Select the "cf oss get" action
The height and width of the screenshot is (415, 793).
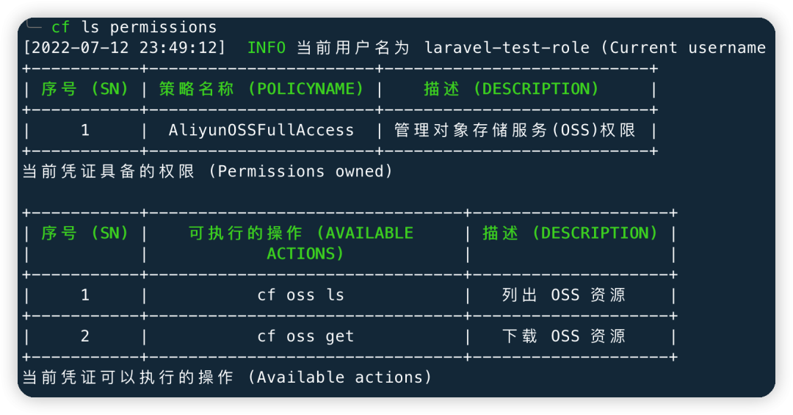305,336
